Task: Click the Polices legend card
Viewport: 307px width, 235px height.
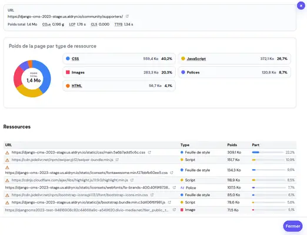Action: point(234,72)
